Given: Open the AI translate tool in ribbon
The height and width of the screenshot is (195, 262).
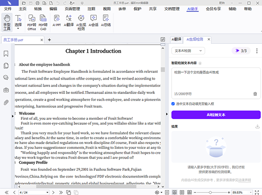Looking at the screenshot, I should tap(69, 21).
